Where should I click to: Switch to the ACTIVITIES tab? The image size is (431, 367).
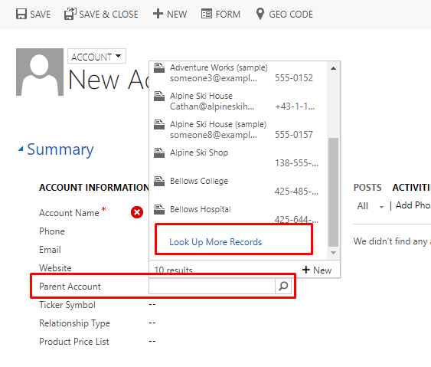click(x=411, y=188)
